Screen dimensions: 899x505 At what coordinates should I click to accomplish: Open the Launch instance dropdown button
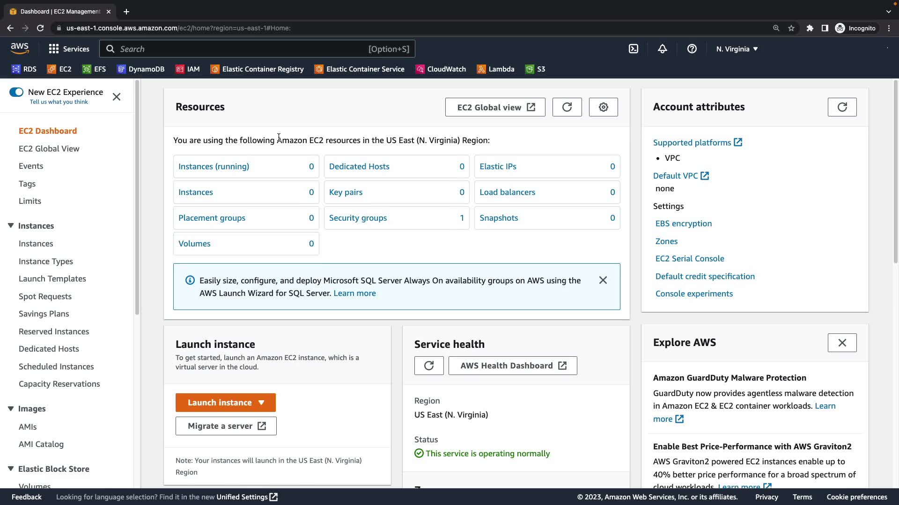pyautogui.click(x=225, y=403)
